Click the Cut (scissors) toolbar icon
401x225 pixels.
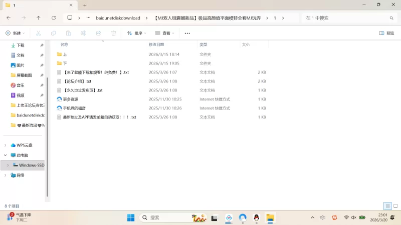(38, 33)
